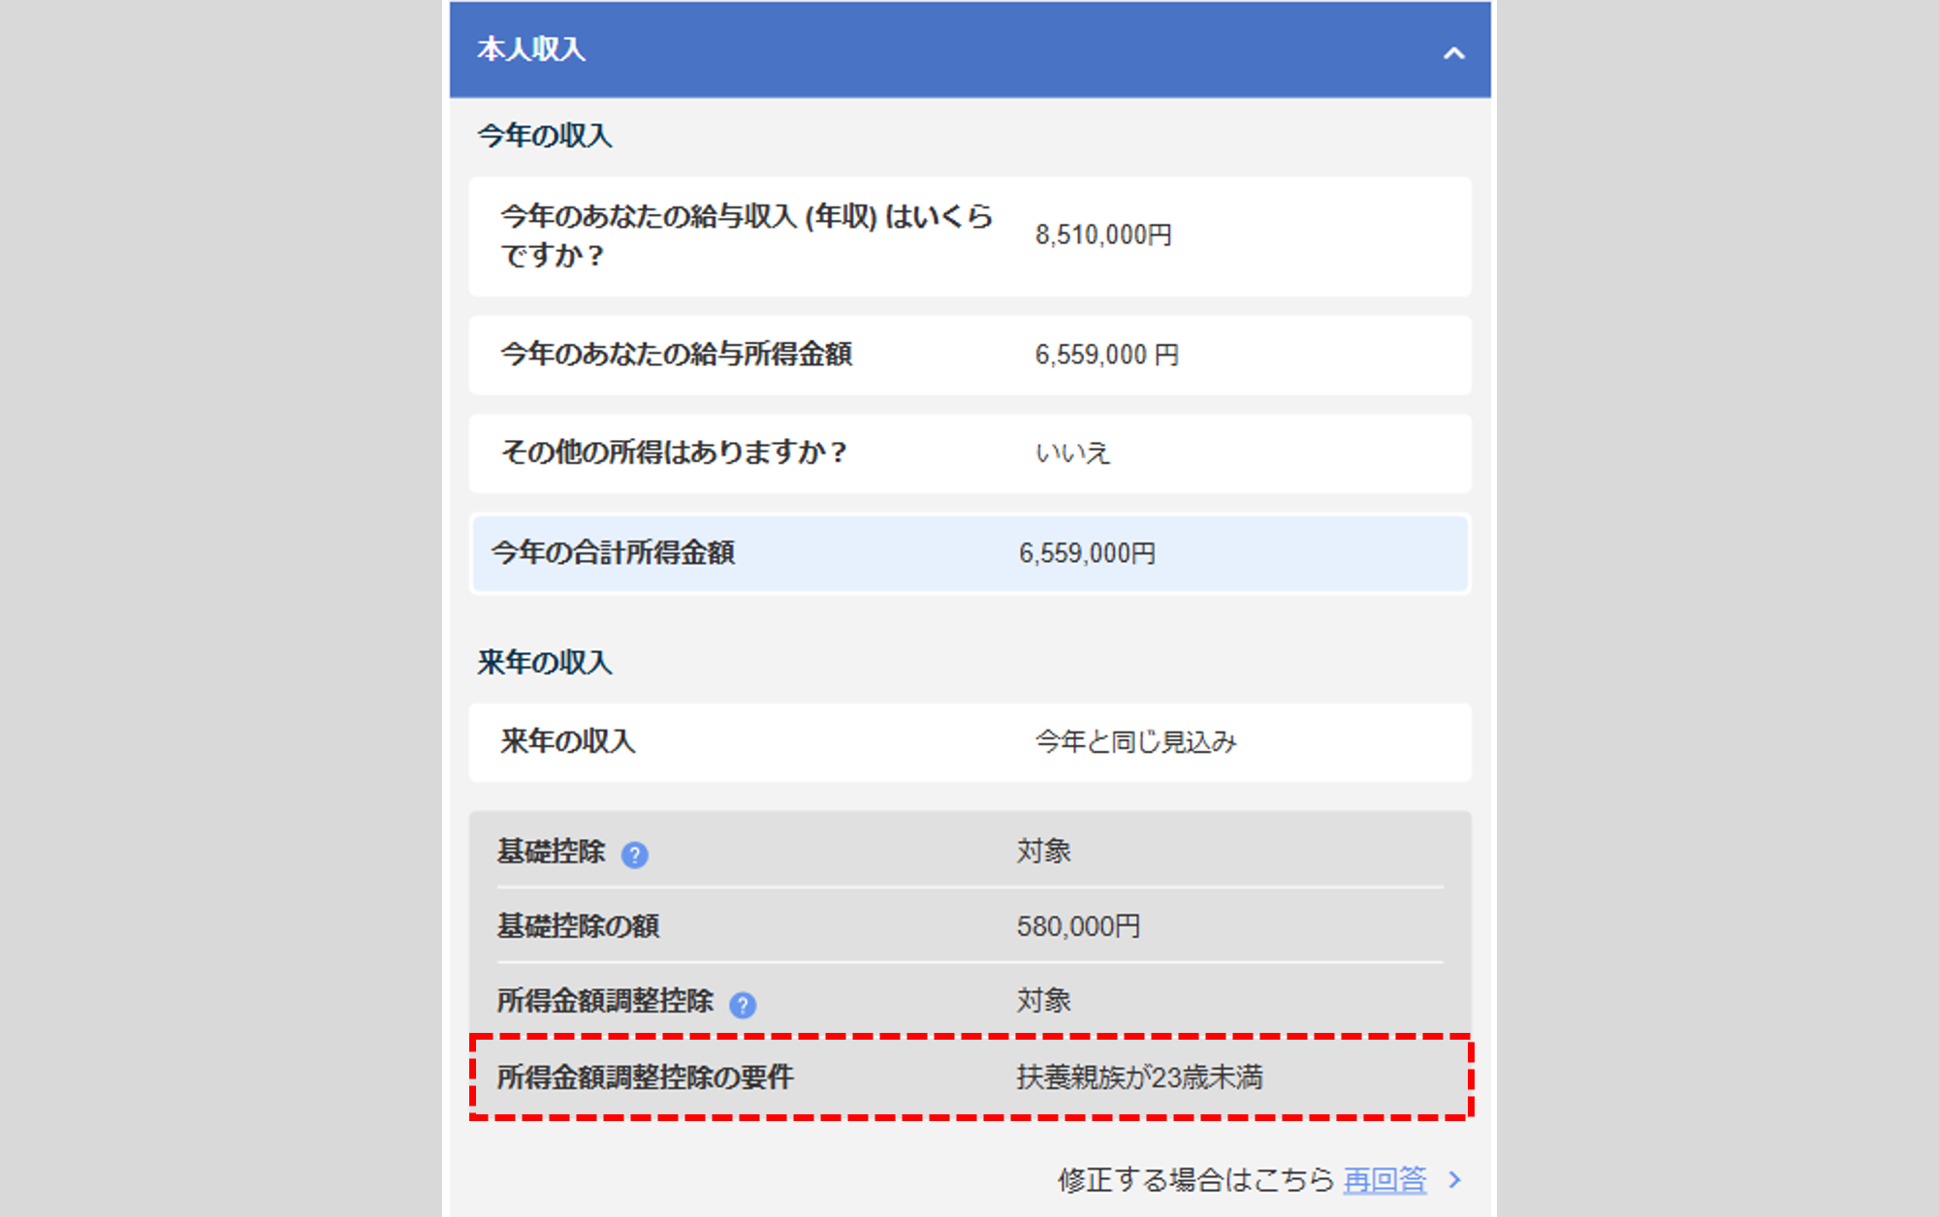Open the help icon beside 所得金額調整控除

742,1005
